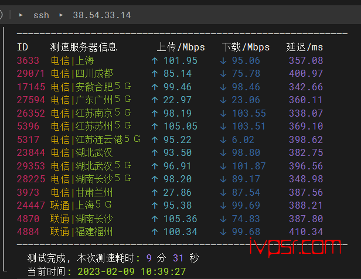Viewport: 361px width, 279px height.
Task: Click the 38.54.33.14 breadcrumb segment
Action: (x=102, y=15)
